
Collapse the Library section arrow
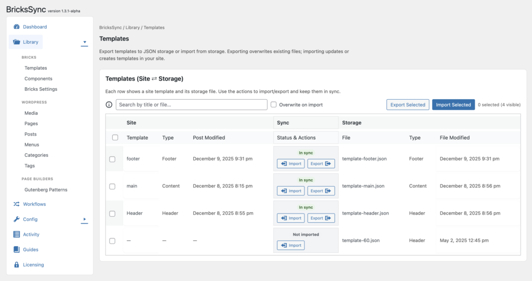(x=84, y=42)
